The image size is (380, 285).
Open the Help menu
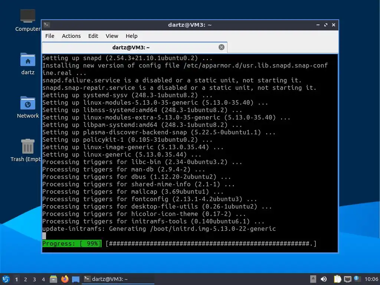point(132,36)
